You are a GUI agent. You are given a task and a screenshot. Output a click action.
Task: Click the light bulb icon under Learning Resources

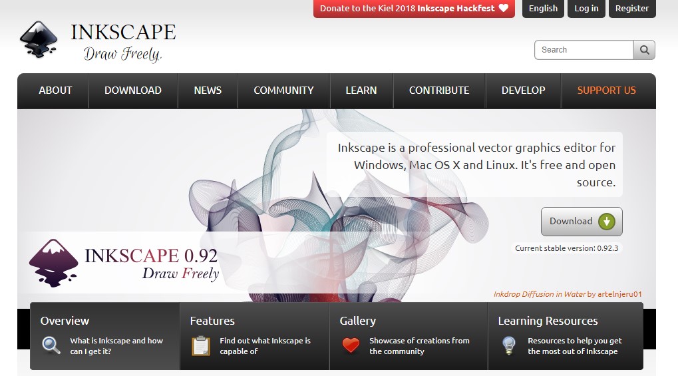(509, 345)
